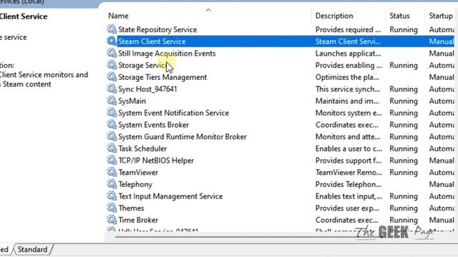Click the Storage Service gear icon
Screen dimensions: 458x257
(x=112, y=65)
